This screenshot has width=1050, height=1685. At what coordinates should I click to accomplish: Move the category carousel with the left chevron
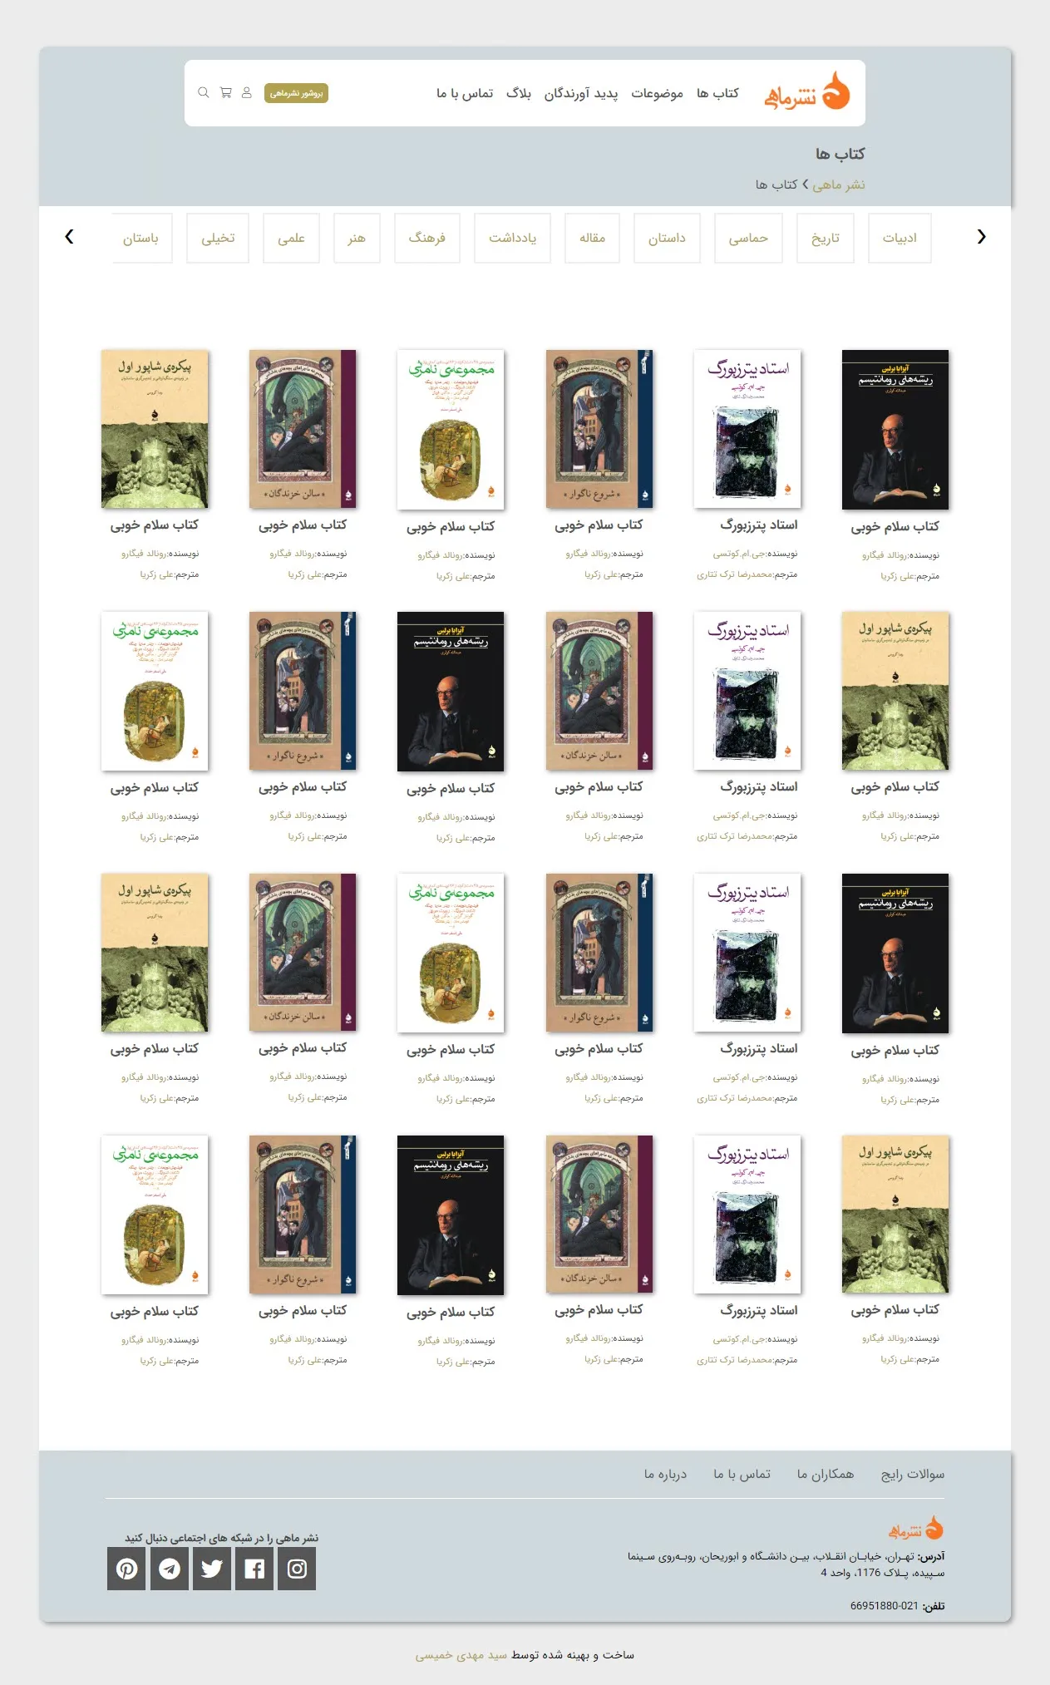click(69, 237)
